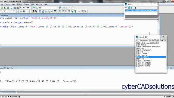
Task: Save the file using the floppy icon
Action: (5, 8)
